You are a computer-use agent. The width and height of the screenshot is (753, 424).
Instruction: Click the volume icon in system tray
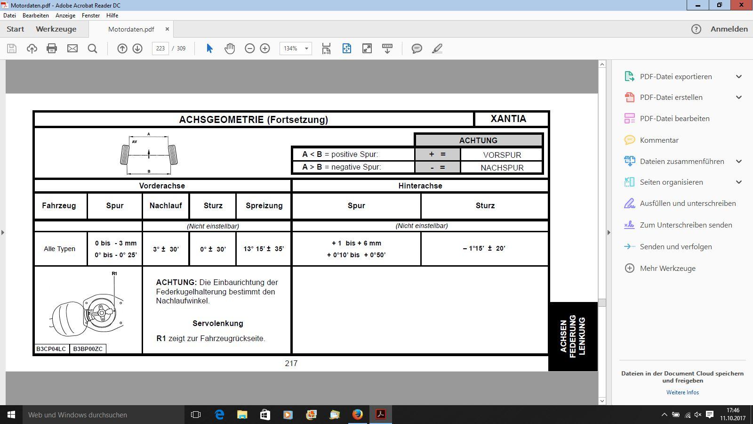click(x=698, y=415)
